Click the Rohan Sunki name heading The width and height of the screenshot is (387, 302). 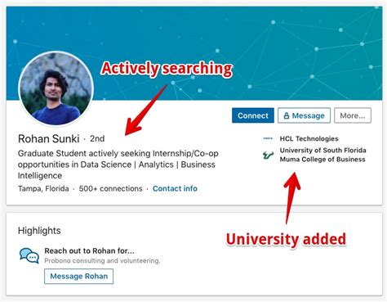49,138
